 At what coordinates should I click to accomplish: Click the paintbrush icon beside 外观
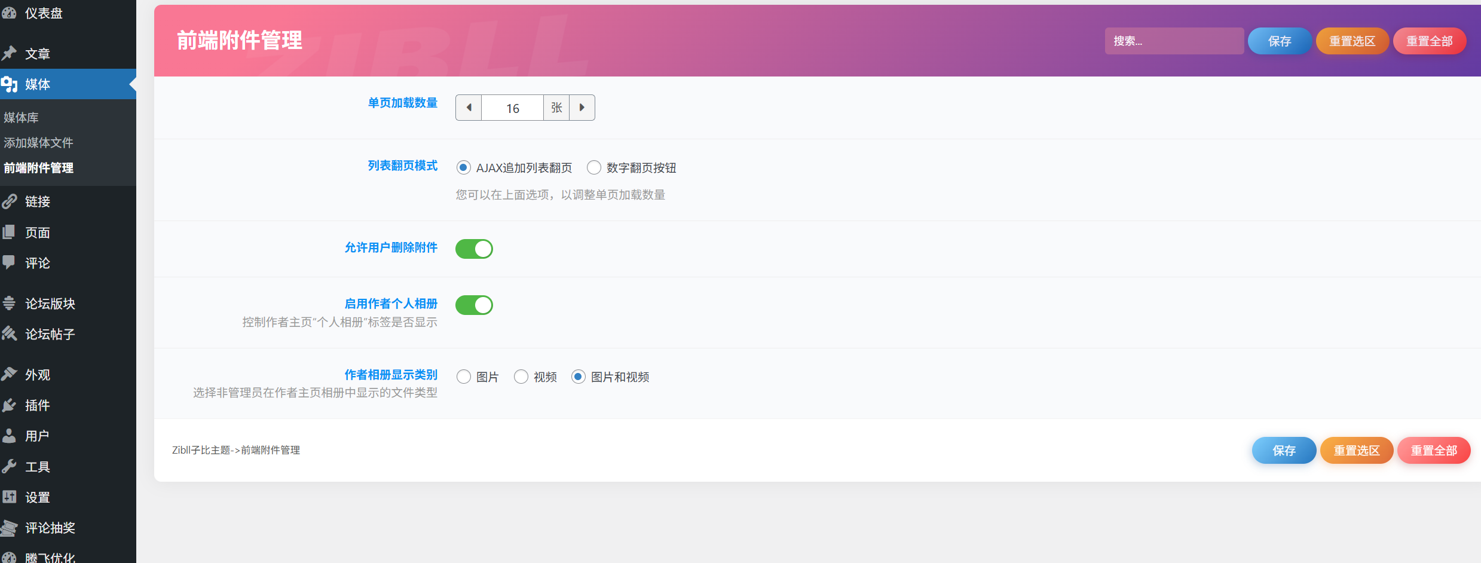click(9, 374)
